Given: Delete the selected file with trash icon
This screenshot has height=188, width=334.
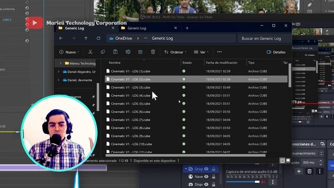Looking at the screenshot, I should 153,52.
